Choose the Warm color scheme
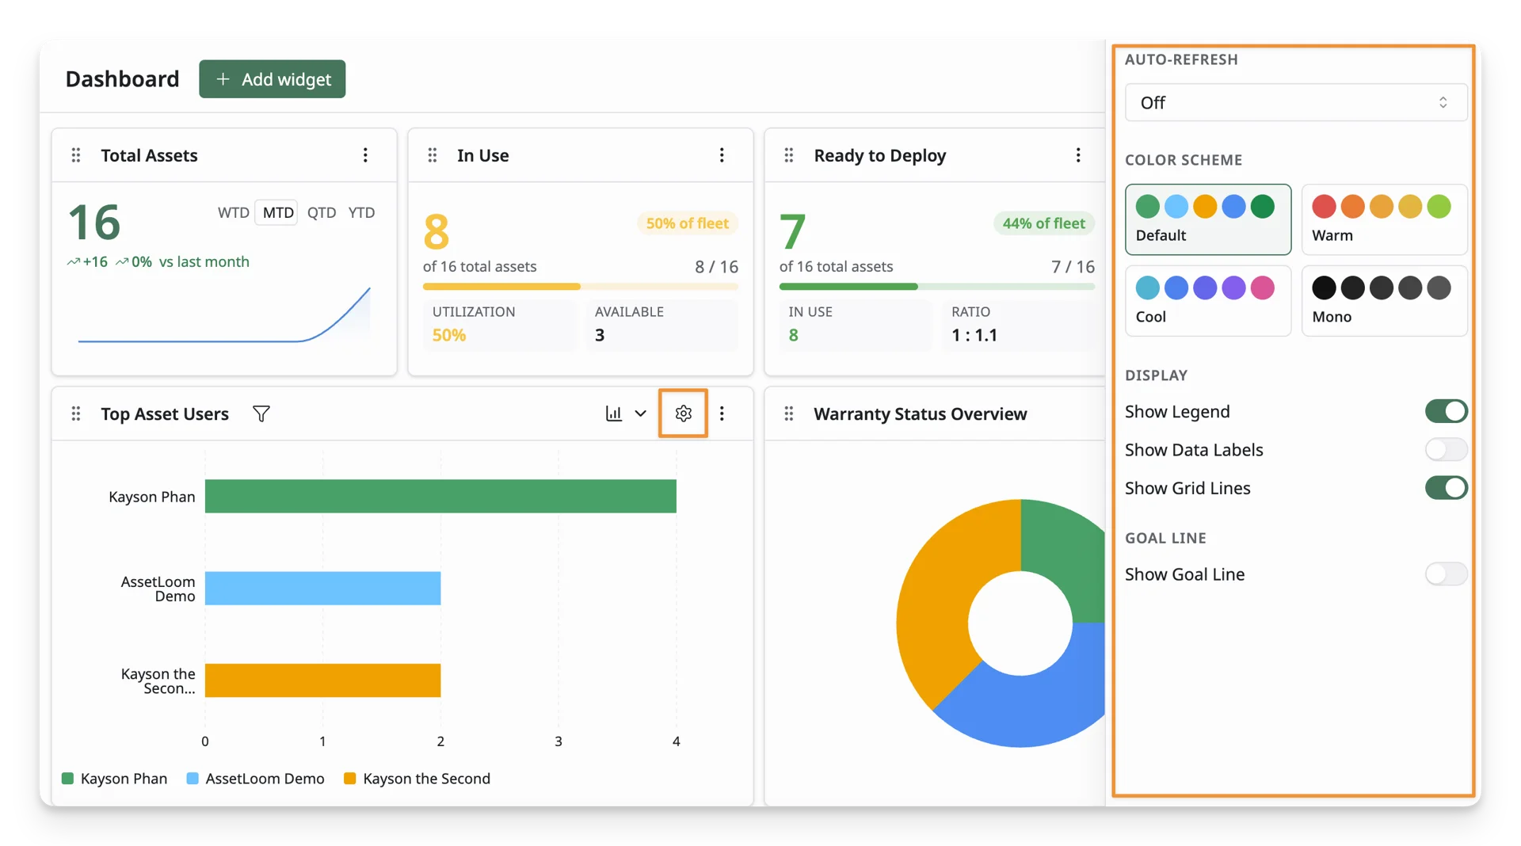1521x846 pixels. click(1385, 219)
